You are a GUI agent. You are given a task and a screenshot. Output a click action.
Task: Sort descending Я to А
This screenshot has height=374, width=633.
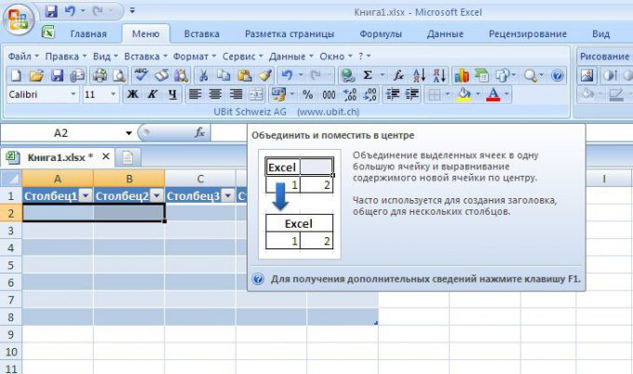pos(439,75)
